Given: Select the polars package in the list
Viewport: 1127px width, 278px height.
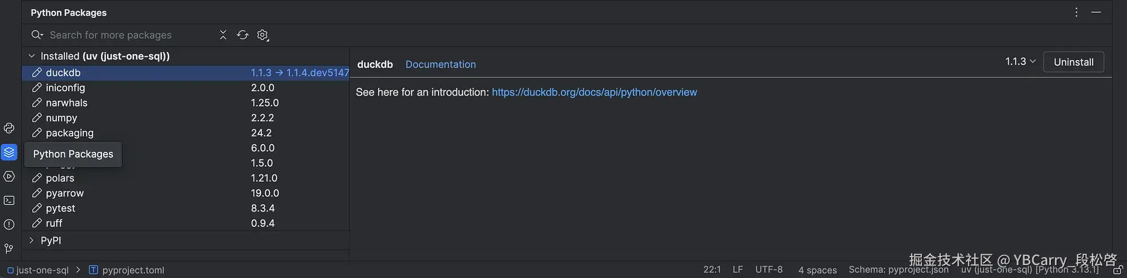Looking at the screenshot, I should (x=60, y=178).
